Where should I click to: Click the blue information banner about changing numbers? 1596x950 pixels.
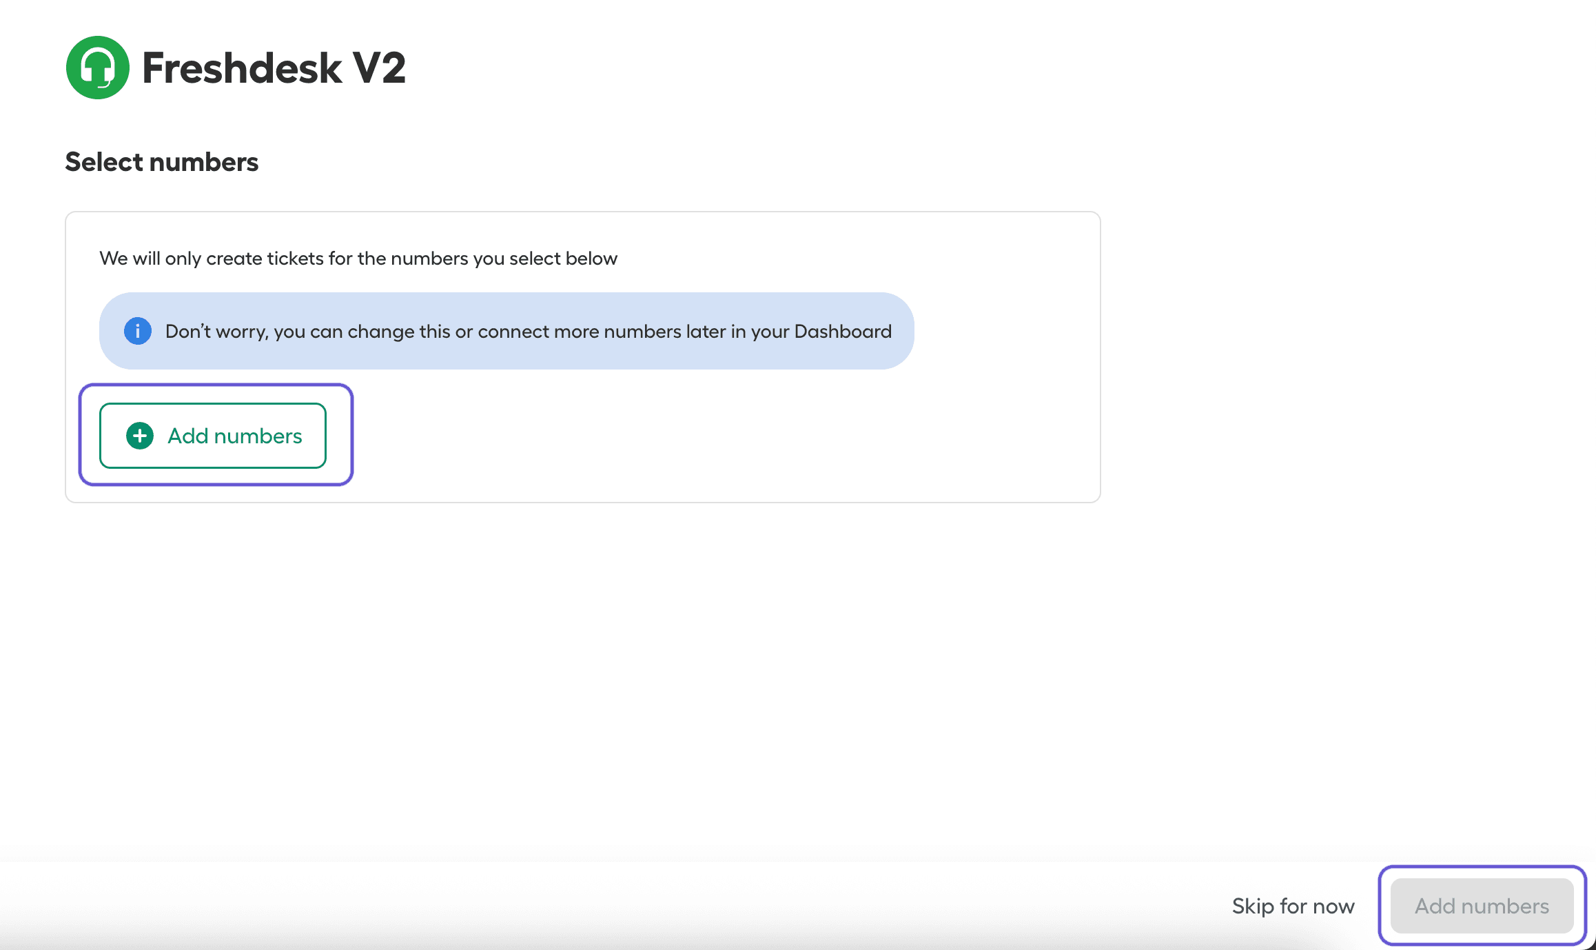click(507, 331)
